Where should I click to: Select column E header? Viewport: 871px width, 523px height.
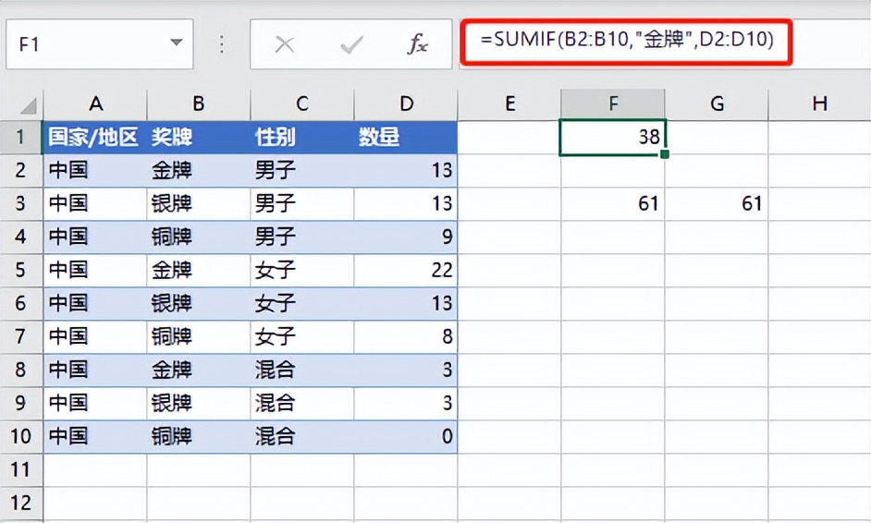(509, 103)
